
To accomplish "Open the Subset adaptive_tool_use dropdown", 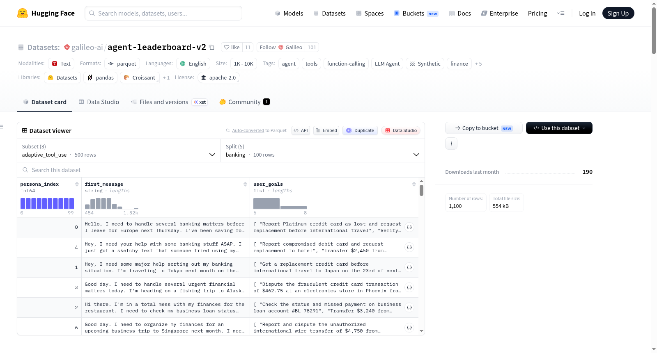I will tap(119, 150).
